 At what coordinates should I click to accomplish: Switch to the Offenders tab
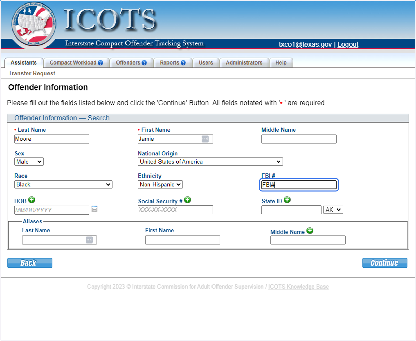131,63
